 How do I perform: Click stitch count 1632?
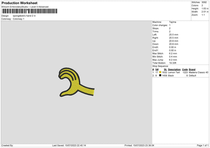164,72
